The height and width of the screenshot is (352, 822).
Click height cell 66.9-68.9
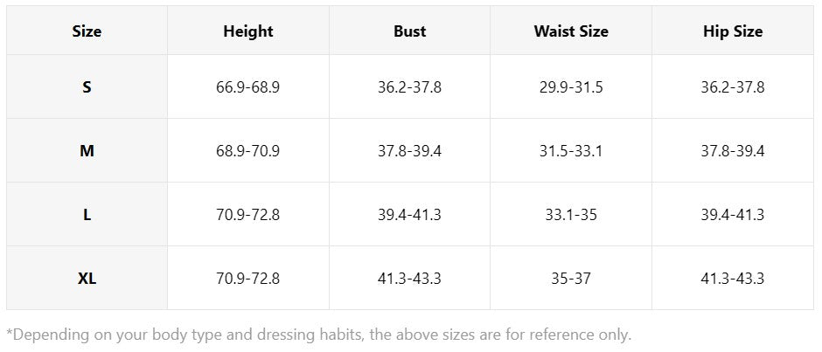click(x=248, y=87)
